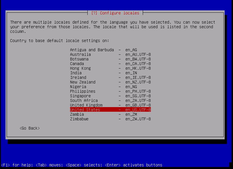Image resolution: width=233 pixels, height=169 pixels.
Task: Select Zimbabwe en_ZW.UTF-8 entry
Action: pos(110,119)
